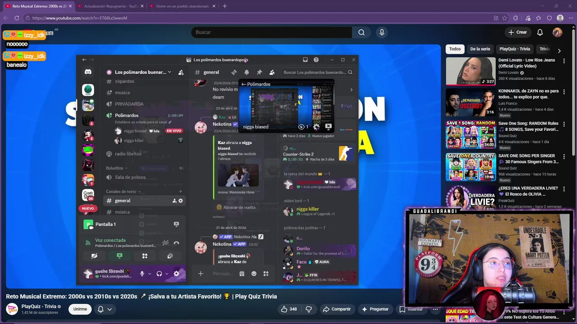Open soundboard button in Discord voice panel
The height and width of the screenshot is (324, 577).
click(170, 256)
